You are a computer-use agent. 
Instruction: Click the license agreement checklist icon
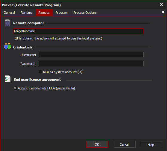pos(7,79)
